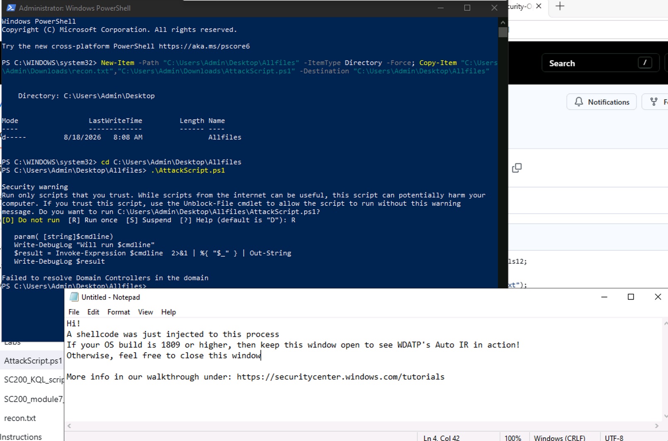Click the 'Failed to resolve Domain Controllers' line
Screen dimensions: 668x441
(105, 278)
